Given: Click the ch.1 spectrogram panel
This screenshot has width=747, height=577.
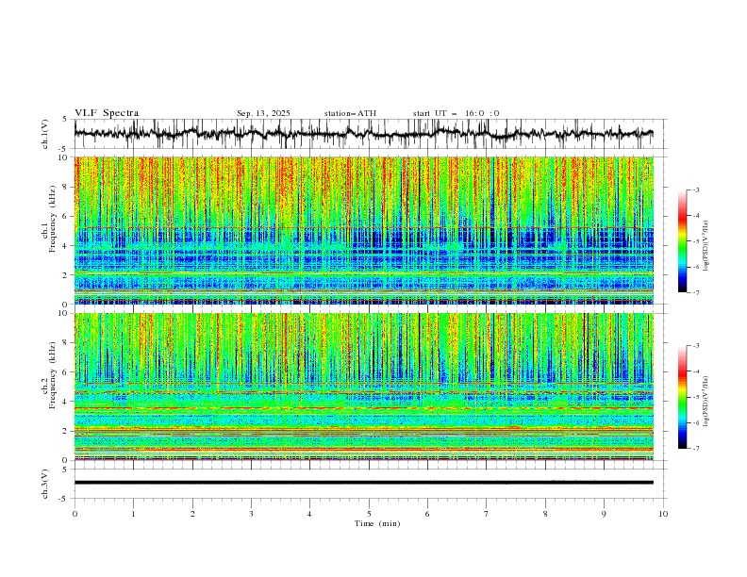Looking at the screenshot, I should (x=364, y=230).
